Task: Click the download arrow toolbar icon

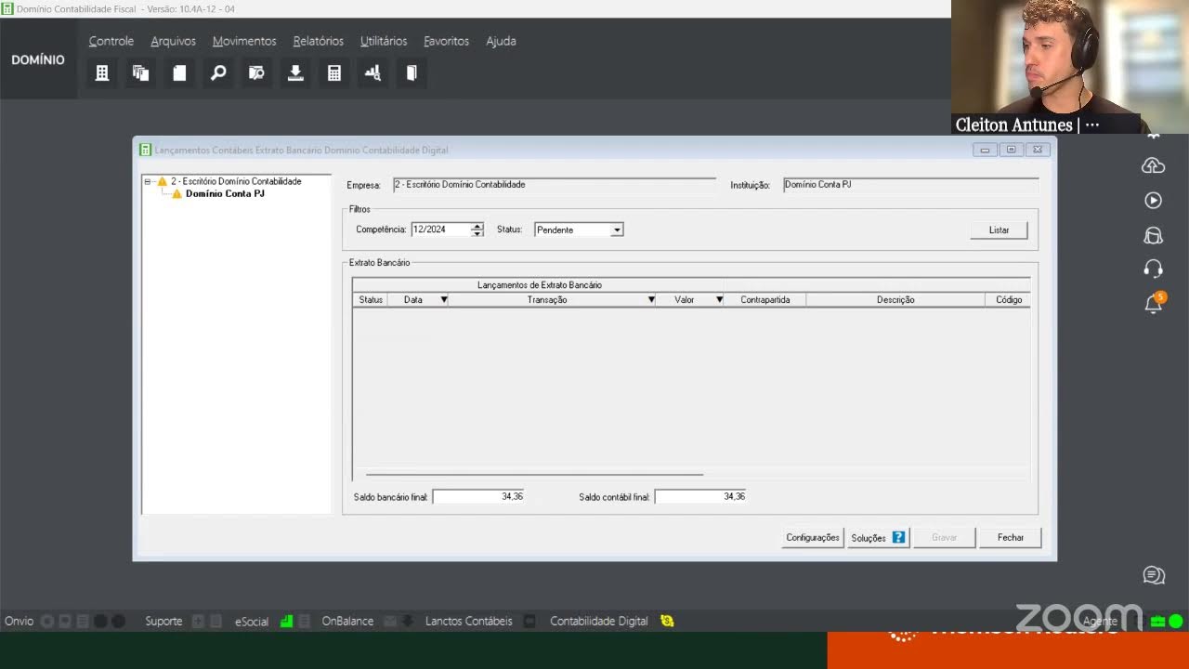Action: pyautogui.click(x=295, y=72)
